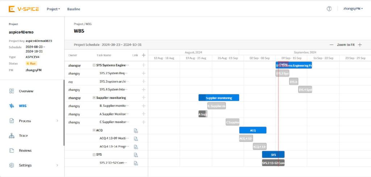
Task: Select the blue Supplier monitoring Gantt bar
Action: (x=219, y=98)
